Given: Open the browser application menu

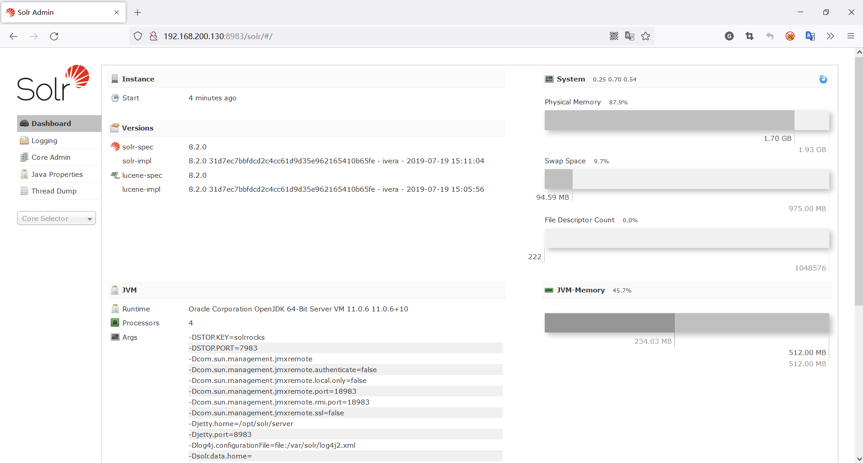Looking at the screenshot, I should coord(851,36).
